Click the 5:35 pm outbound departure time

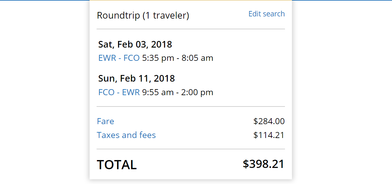click(158, 58)
